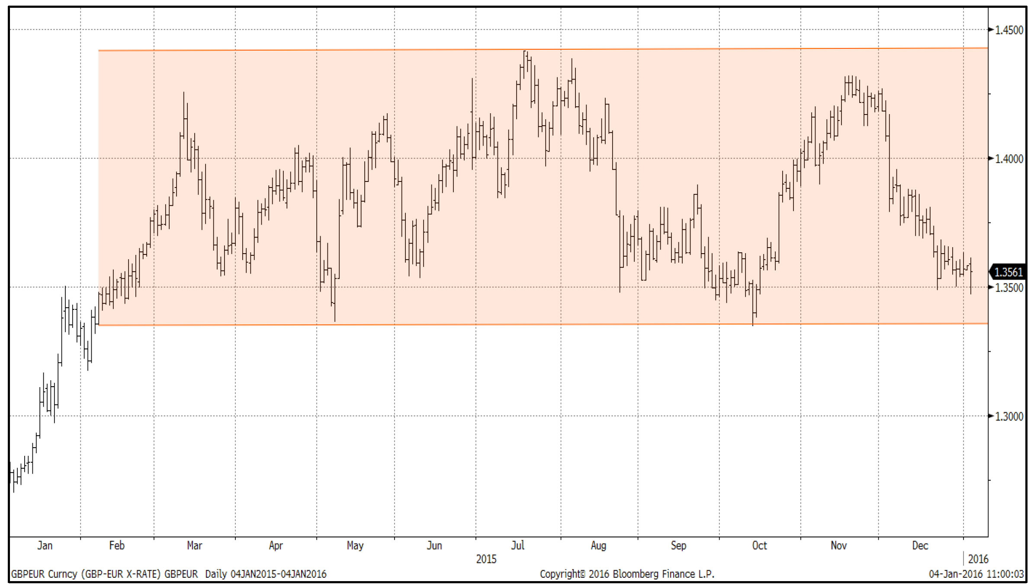Click the 1.4000 price axis label
The height and width of the screenshot is (585, 1034).
coord(1009,159)
